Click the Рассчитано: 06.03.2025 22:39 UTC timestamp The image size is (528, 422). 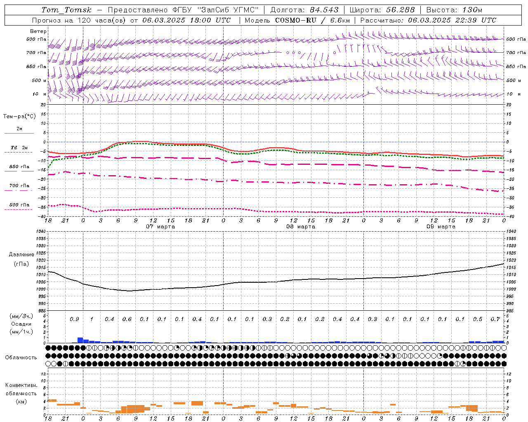428,20
